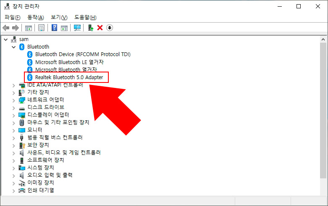Click the 디스크 드라이브 icon
This screenshot has width=328, height=206.
[x=22, y=108]
